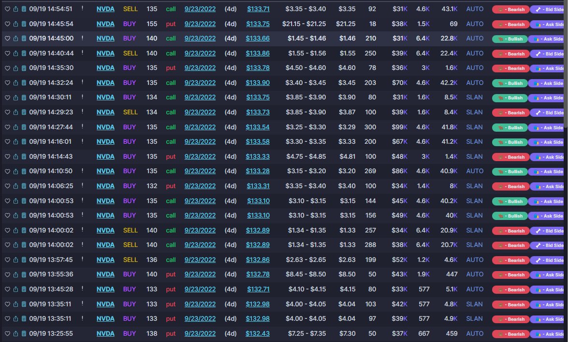The height and width of the screenshot is (342, 568).
Task: Click AUTO type on the 13:45:28 row
Action: 475,289
